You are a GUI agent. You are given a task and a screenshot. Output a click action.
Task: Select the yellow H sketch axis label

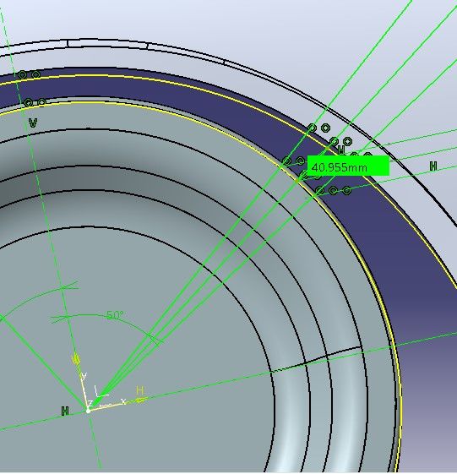click(139, 390)
